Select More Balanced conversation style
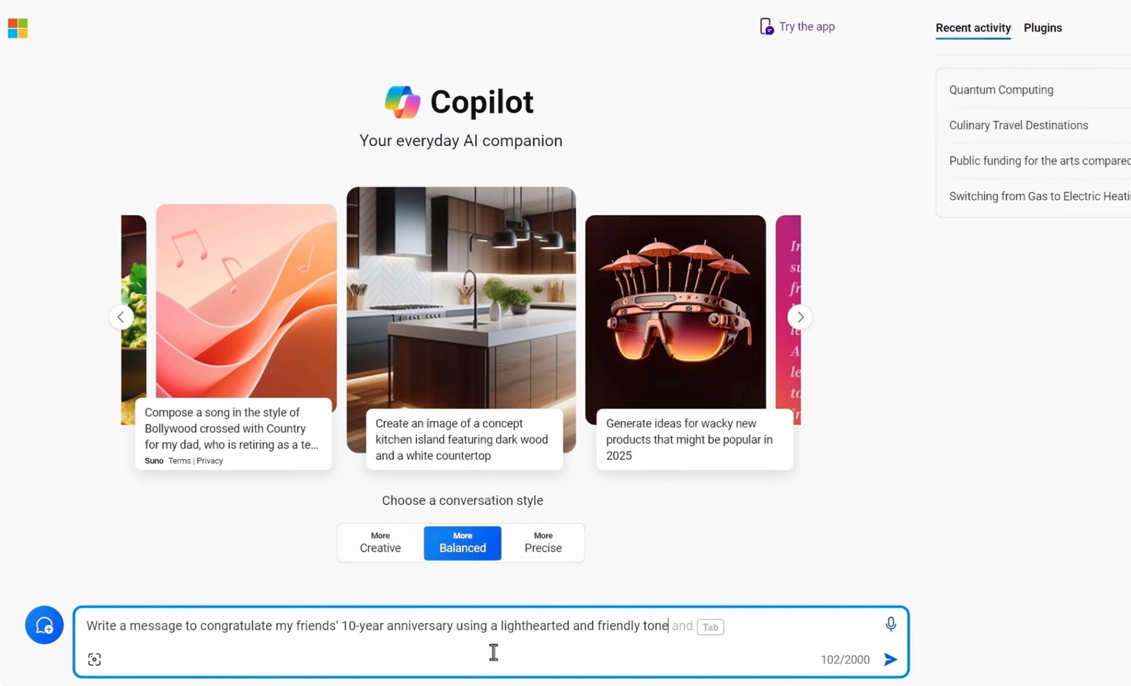1131x686 pixels. [x=462, y=543]
